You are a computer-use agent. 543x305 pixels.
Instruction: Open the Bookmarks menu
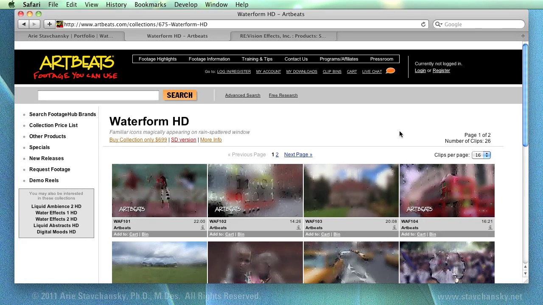point(150,5)
